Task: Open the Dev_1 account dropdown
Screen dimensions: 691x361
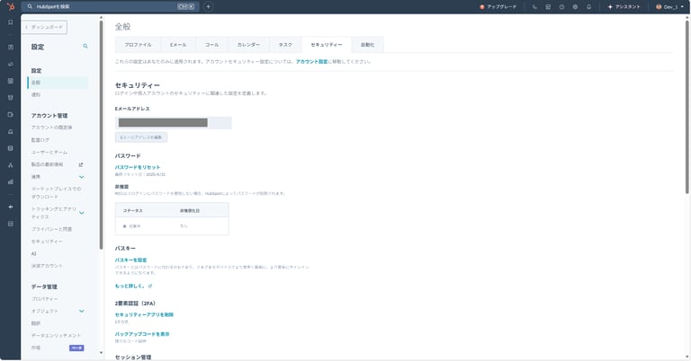Action: [x=669, y=6]
